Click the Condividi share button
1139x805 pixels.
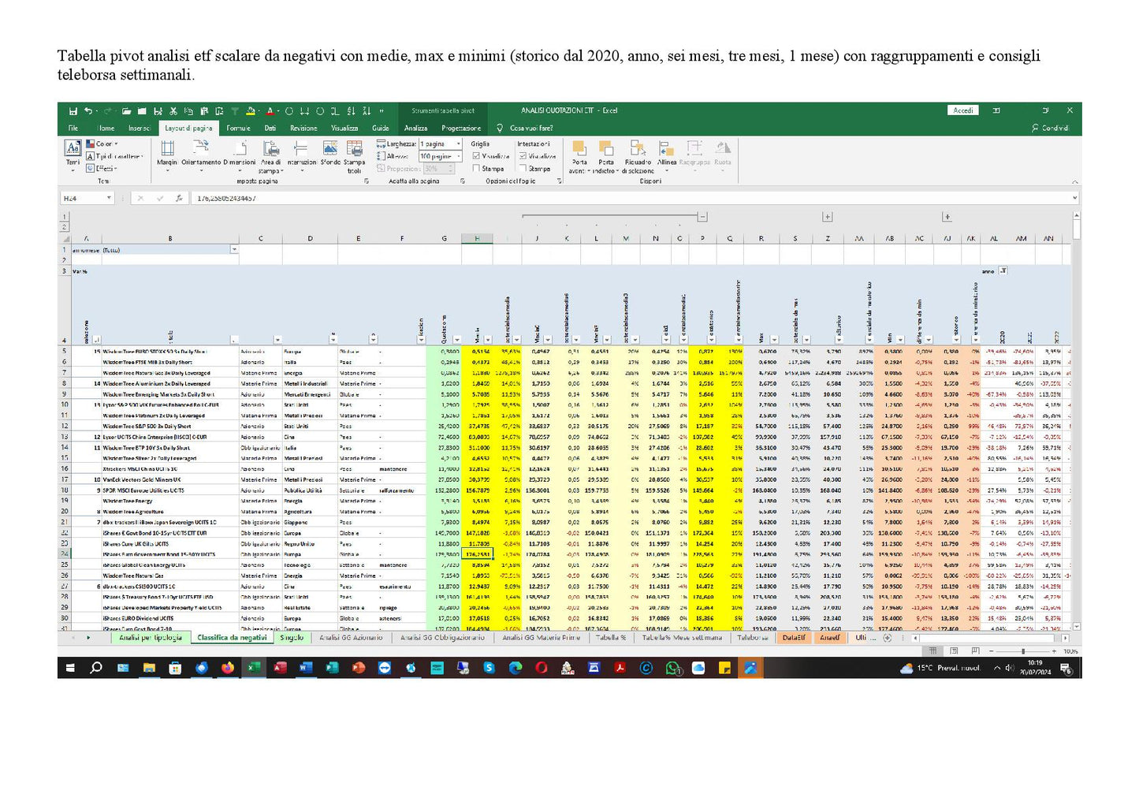[1050, 128]
